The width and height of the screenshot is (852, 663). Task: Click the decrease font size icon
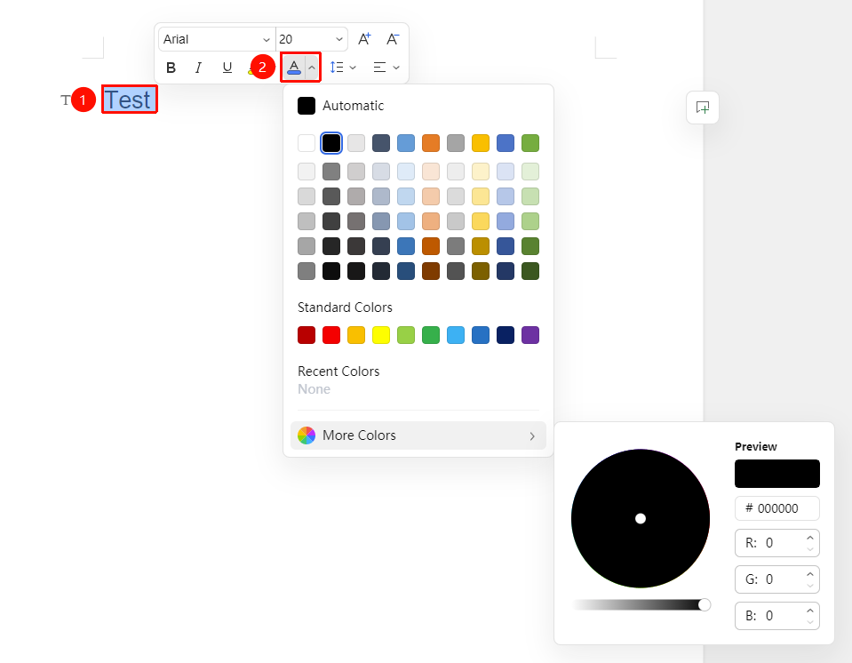click(x=393, y=39)
